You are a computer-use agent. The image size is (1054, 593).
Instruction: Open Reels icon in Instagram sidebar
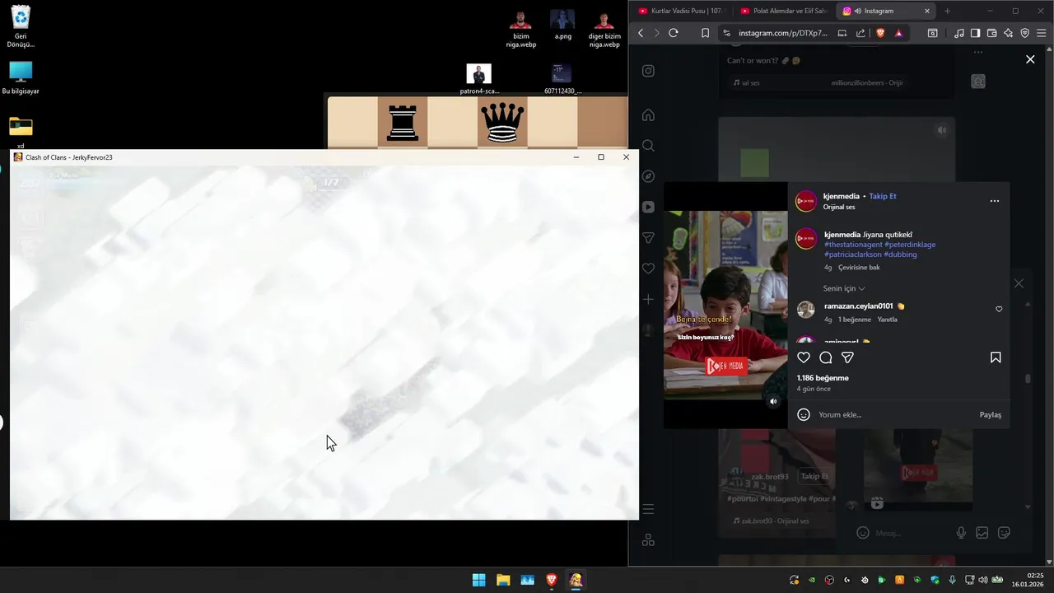[x=648, y=207]
